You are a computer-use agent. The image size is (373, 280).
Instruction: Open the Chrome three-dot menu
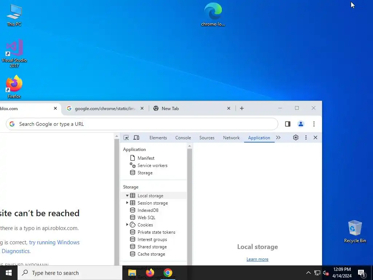tap(314, 124)
